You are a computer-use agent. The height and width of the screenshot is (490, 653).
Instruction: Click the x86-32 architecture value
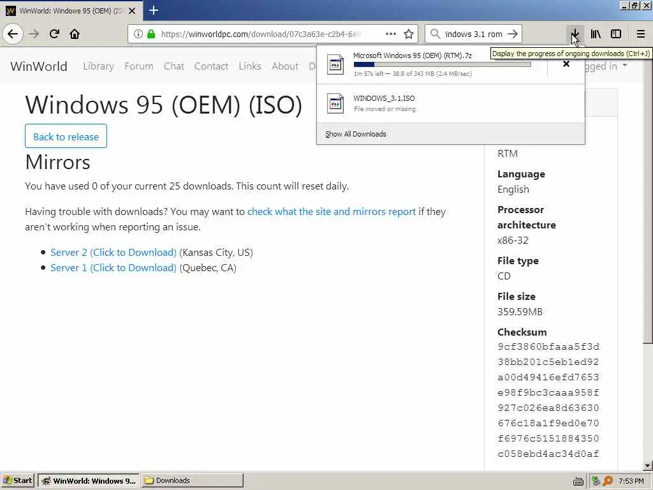(x=513, y=241)
